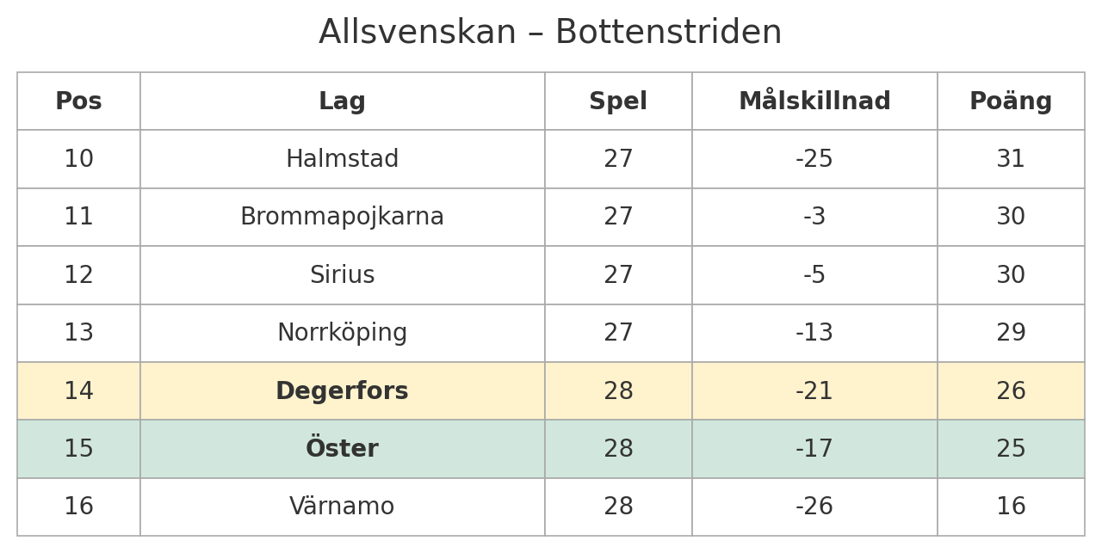The height and width of the screenshot is (553, 1102).
Task: Click the highlighted Degerfors team name
Action: [x=342, y=391]
